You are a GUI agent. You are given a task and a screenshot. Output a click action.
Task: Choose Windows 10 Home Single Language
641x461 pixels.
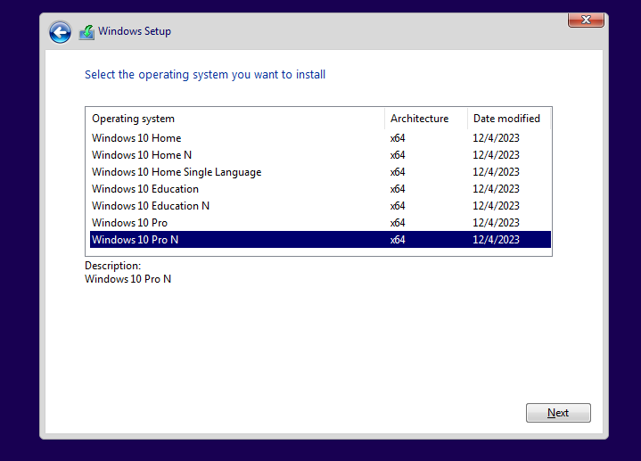click(x=177, y=172)
